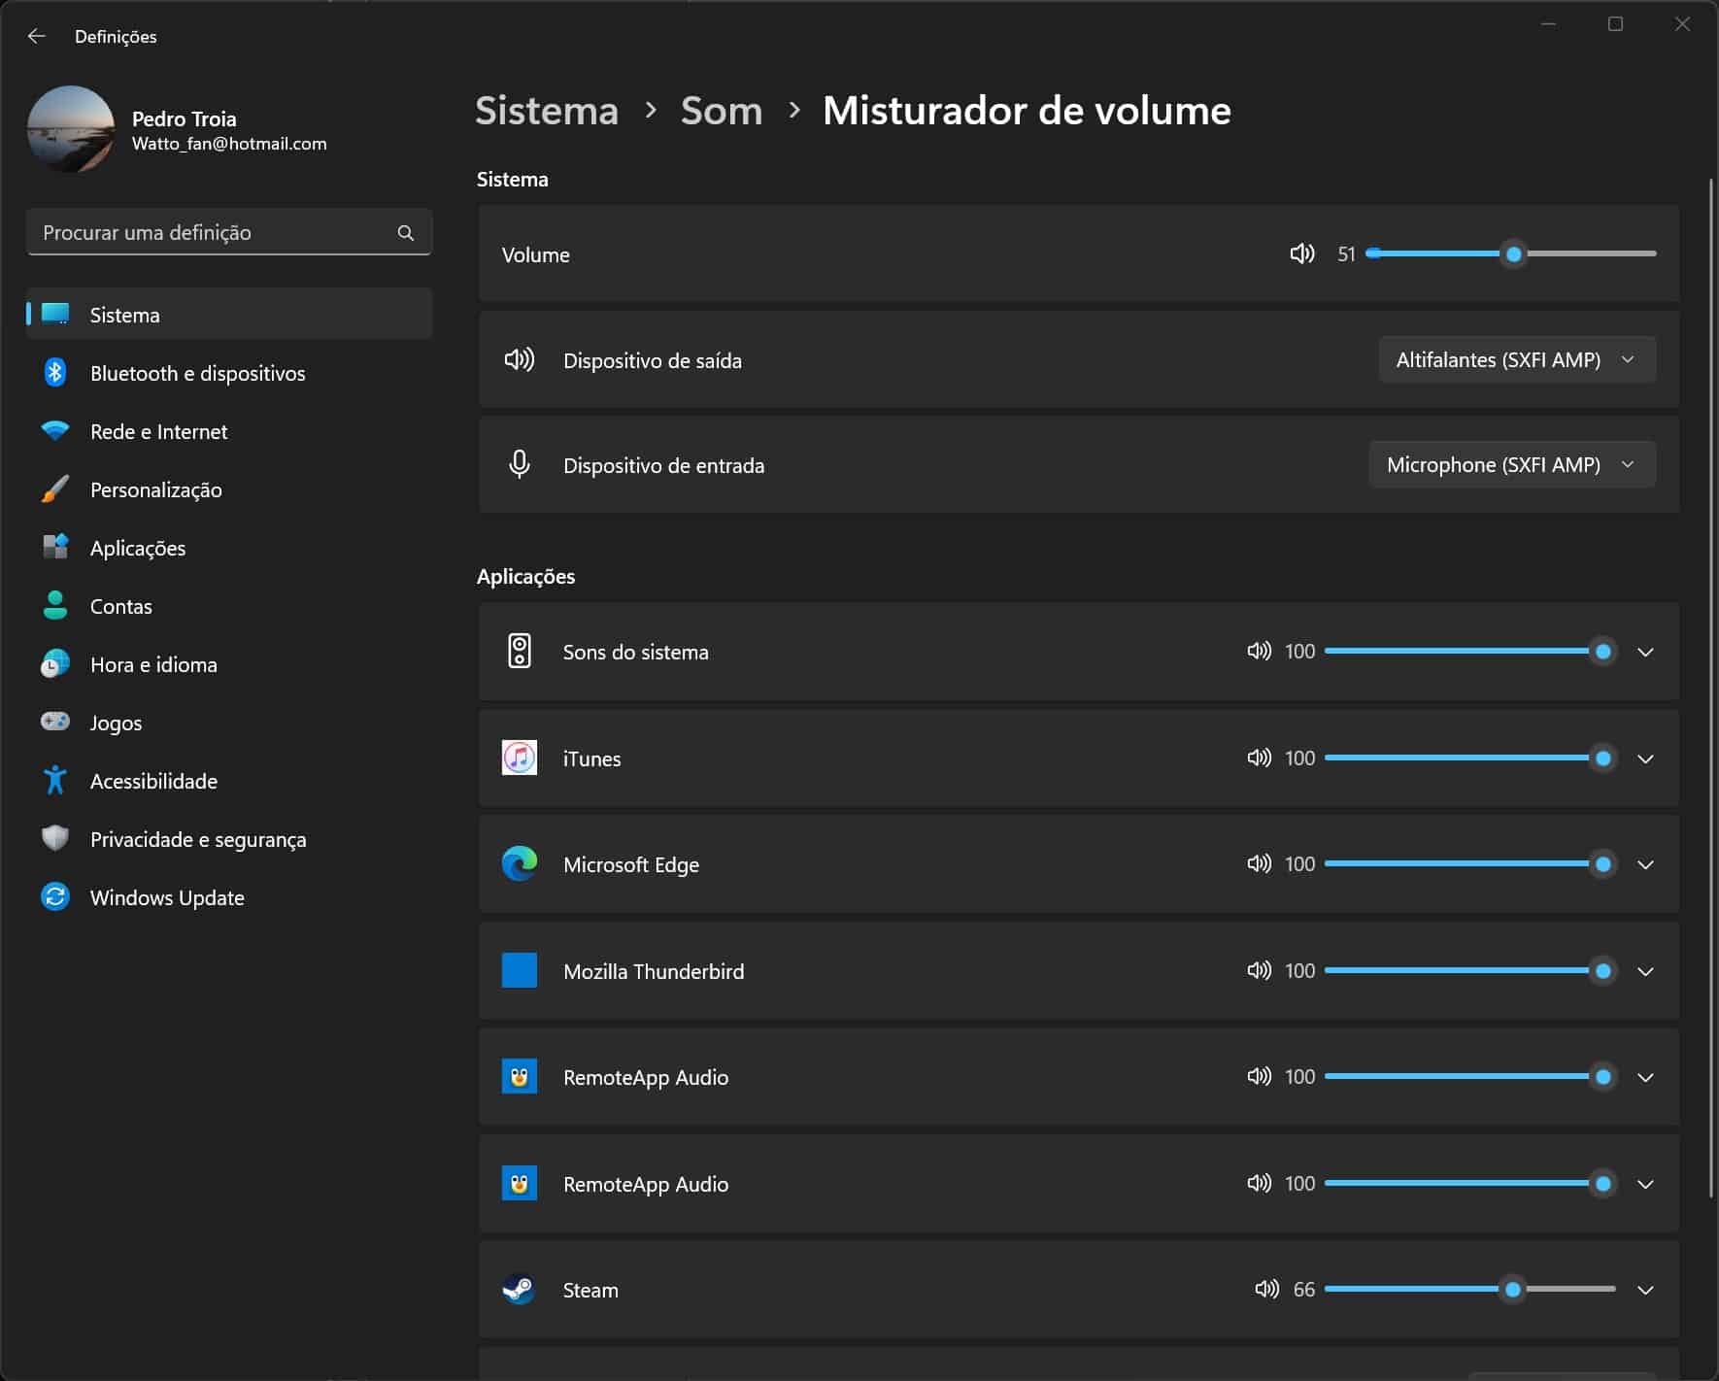Image resolution: width=1719 pixels, height=1381 pixels.
Task: Click the Microsoft Edge app icon
Action: 519,863
